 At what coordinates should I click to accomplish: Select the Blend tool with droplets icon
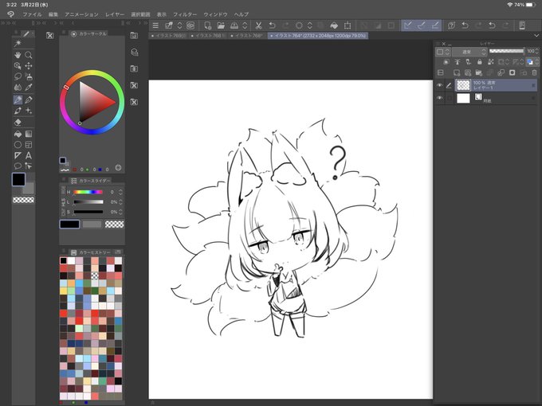[18, 87]
